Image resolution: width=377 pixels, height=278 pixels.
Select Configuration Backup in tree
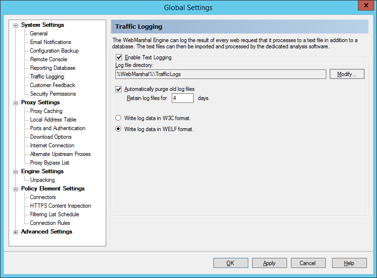click(x=54, y=51)
